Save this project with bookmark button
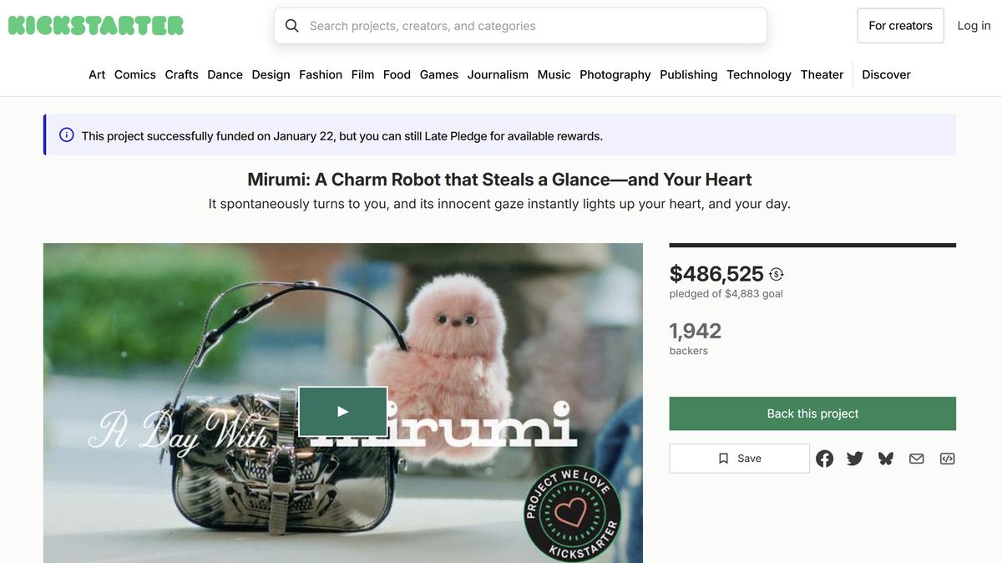The image size is (1002, 563). [x=739, y=459]
